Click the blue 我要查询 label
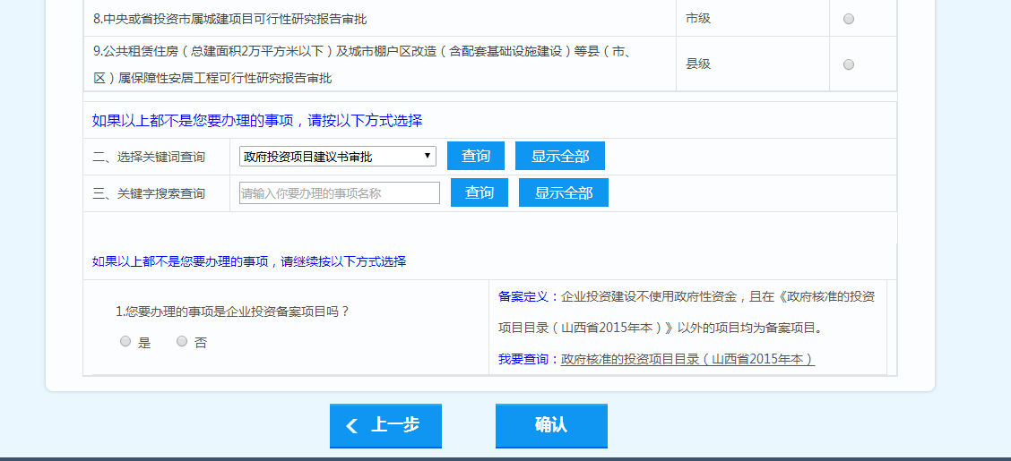1011x461 pixels. [523, 359]
